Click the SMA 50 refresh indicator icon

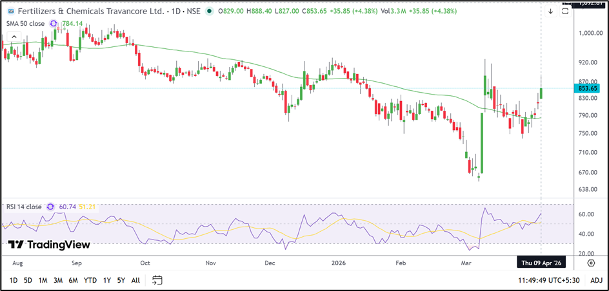point(54,23)
